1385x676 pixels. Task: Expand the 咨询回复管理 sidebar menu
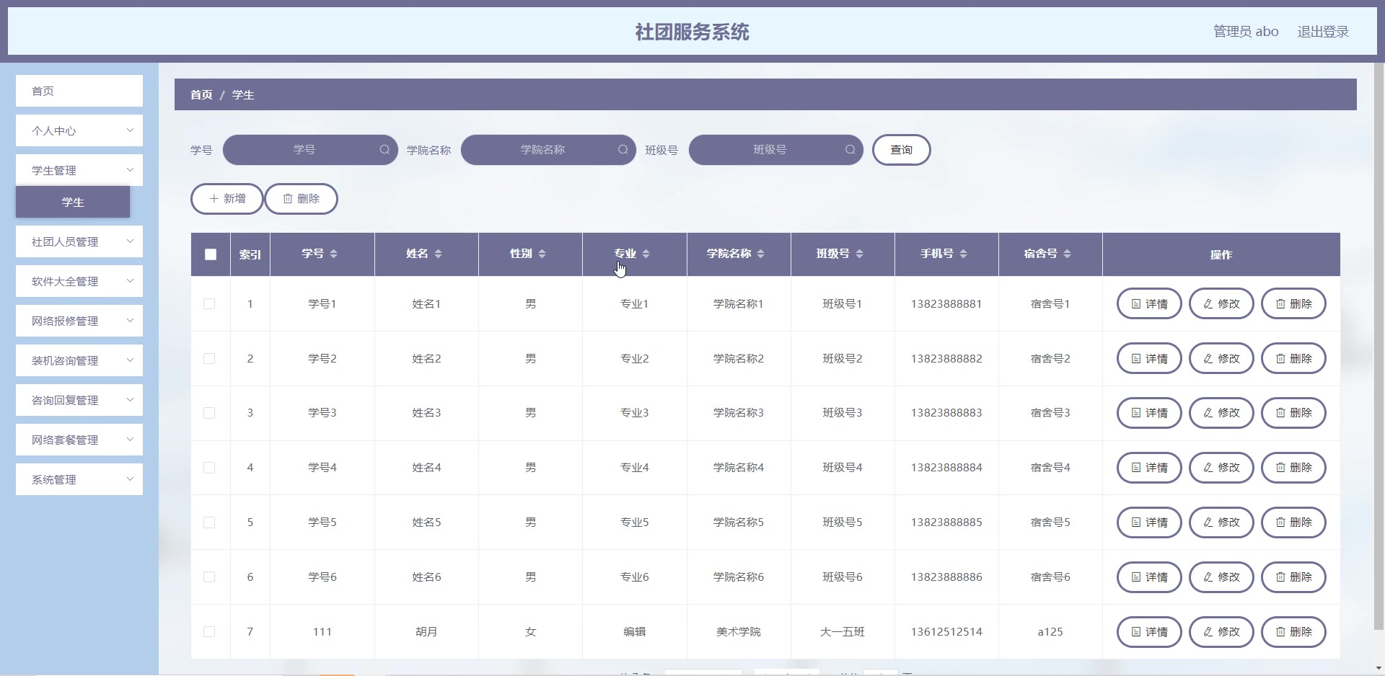[79, 400]
